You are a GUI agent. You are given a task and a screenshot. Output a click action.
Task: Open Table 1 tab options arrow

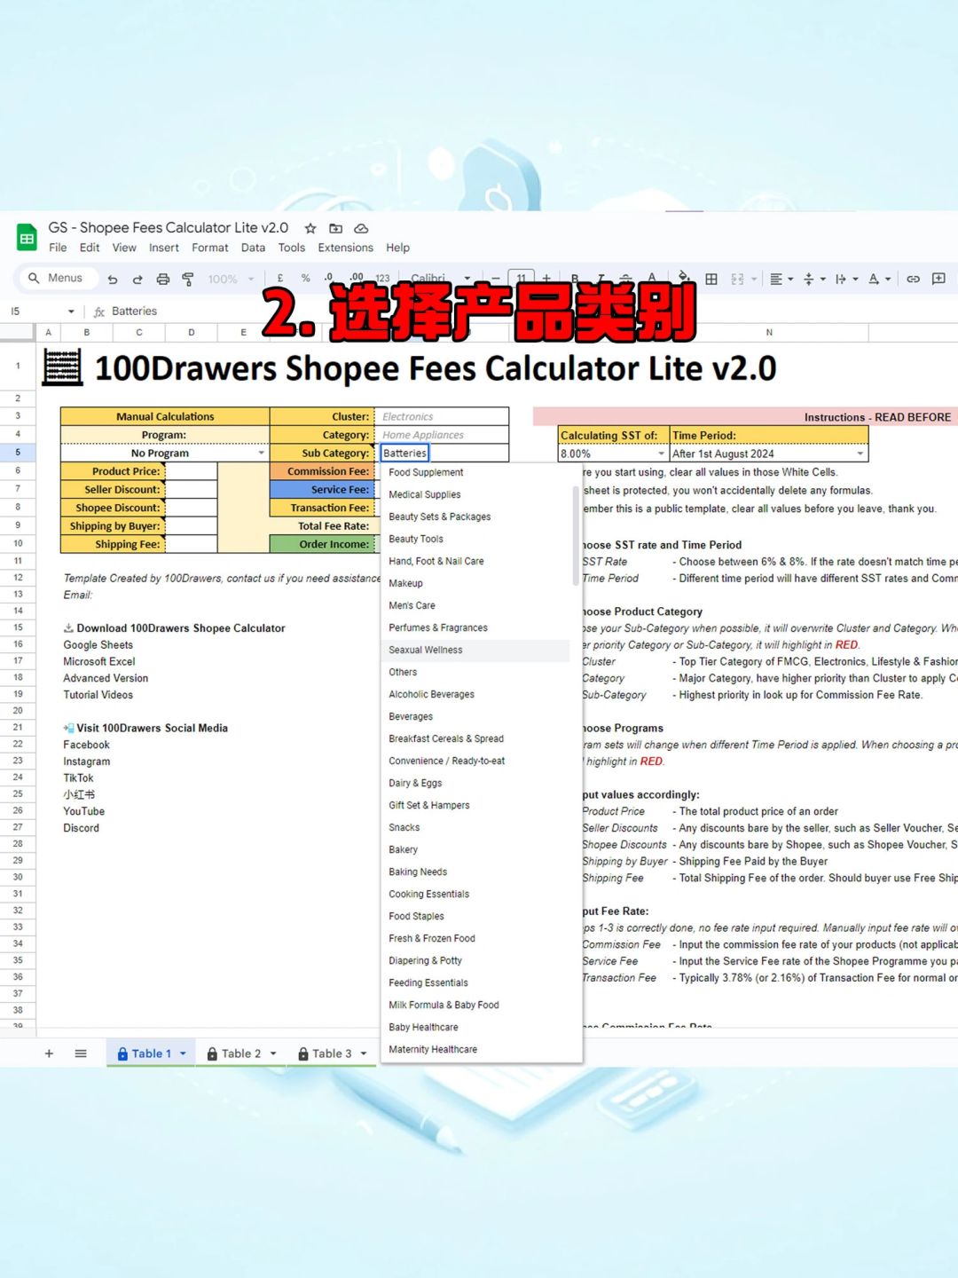coord(183,1053)
